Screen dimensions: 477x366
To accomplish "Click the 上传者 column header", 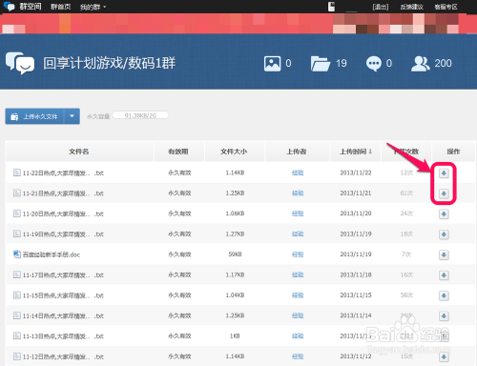I will pos(297,152).
